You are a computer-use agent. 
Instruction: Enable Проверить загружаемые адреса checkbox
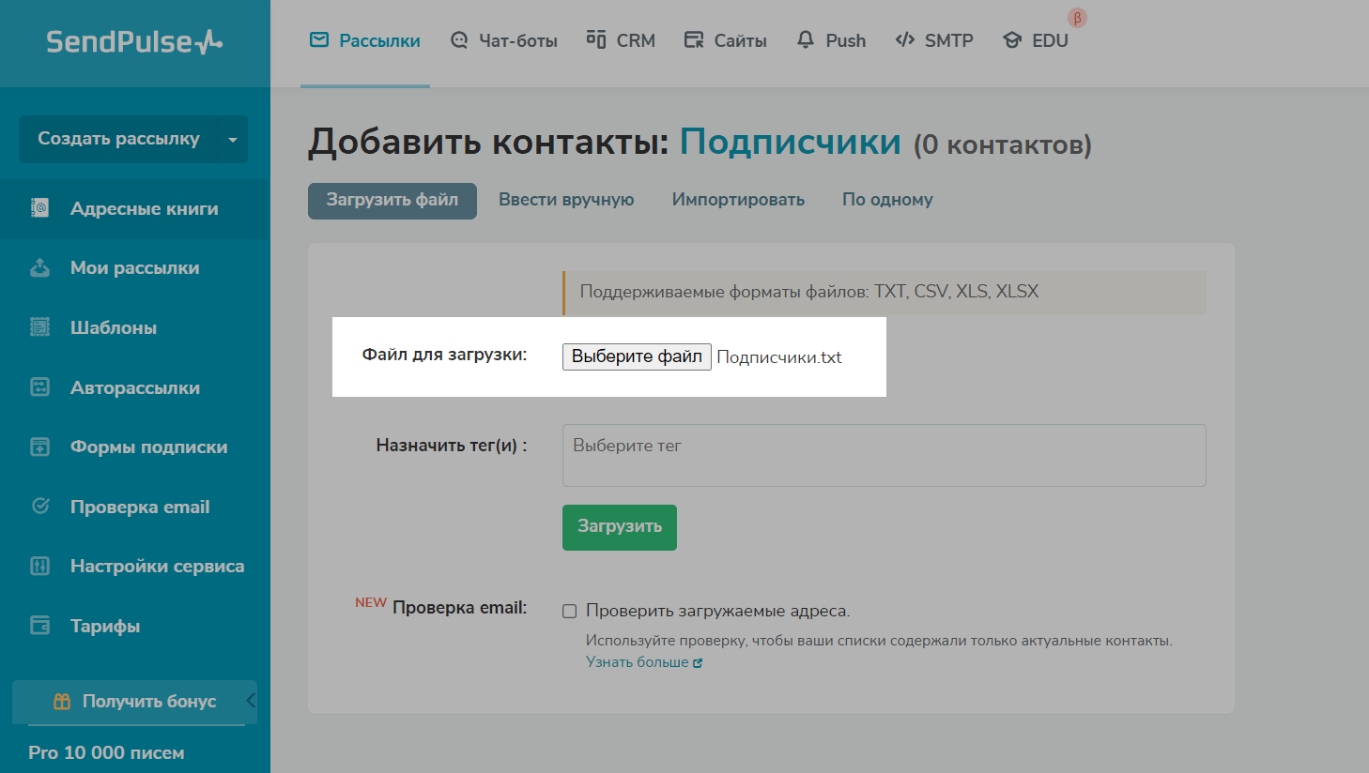[x=569, y=612]
